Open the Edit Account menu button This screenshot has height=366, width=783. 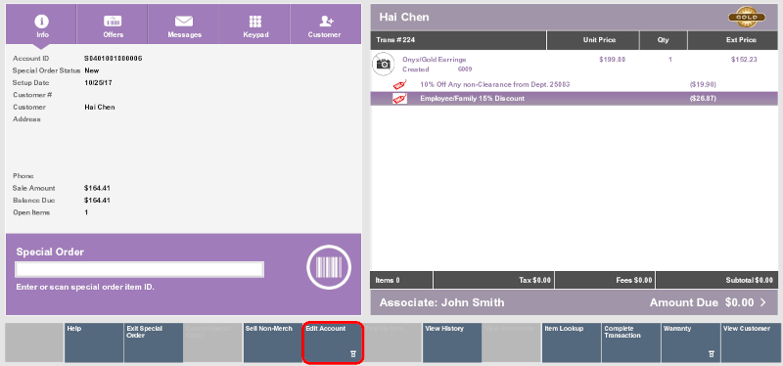(x=333, y=343)
